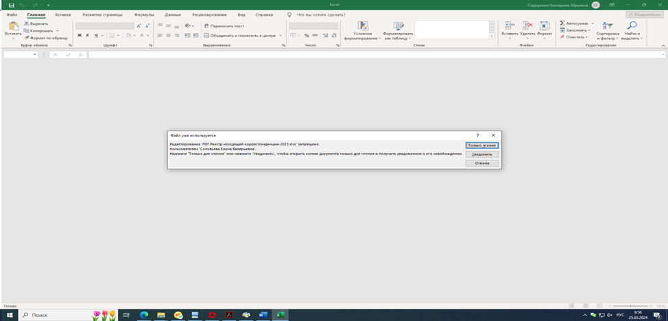Click the font color A icon
Screen dimensions: 668x321
click(142, 36)
